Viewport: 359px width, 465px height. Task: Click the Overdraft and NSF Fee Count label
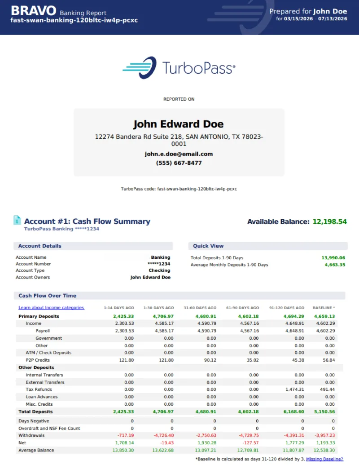(49, 428)
